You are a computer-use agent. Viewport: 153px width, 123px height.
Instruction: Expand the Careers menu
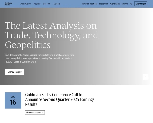tap(57, 4)
